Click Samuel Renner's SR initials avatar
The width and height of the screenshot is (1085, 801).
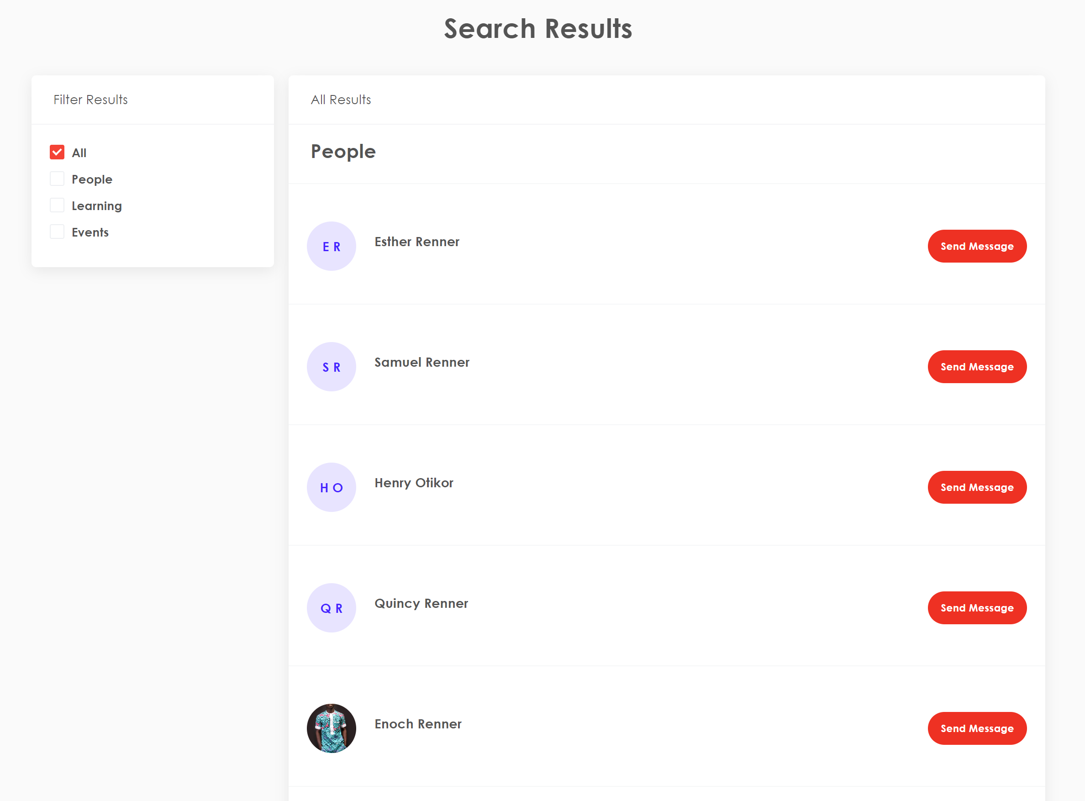pos(331,367)
